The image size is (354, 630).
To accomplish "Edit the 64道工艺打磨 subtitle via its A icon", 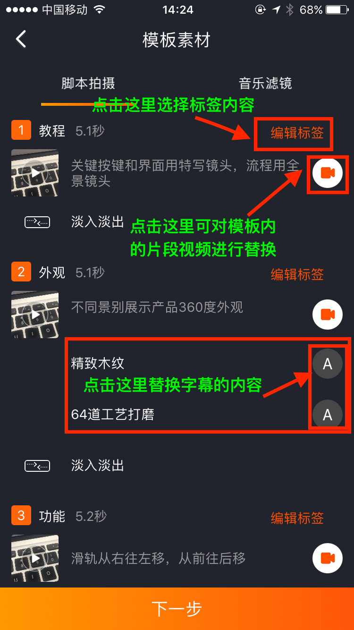I will 328,414.
